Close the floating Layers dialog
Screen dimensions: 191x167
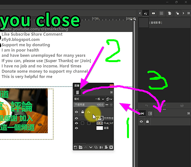coord(111,86)
